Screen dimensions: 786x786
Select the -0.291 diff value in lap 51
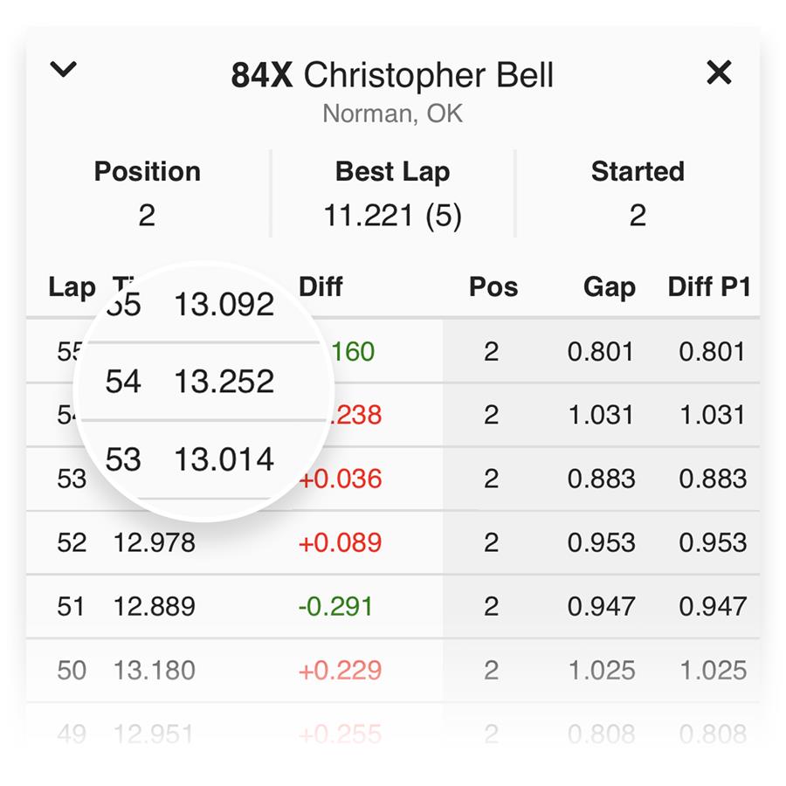coord(335,606)
